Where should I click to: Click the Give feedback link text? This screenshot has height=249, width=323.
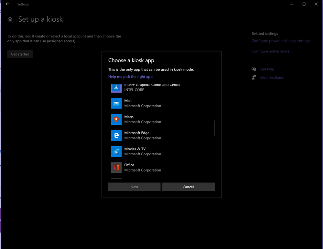pos(272,78)
